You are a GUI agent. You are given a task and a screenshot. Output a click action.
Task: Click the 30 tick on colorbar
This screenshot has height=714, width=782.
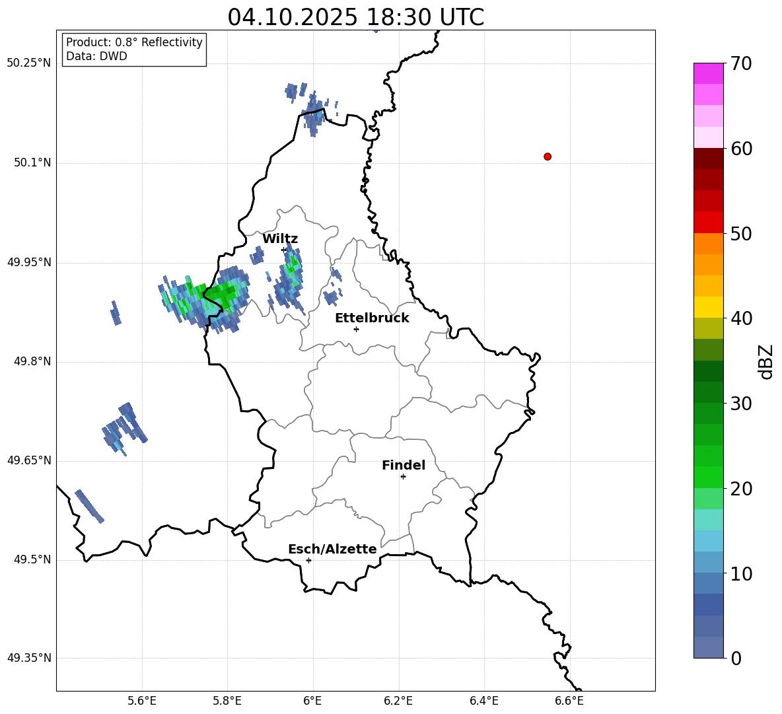pyautogui.click(x=741, y=404)
